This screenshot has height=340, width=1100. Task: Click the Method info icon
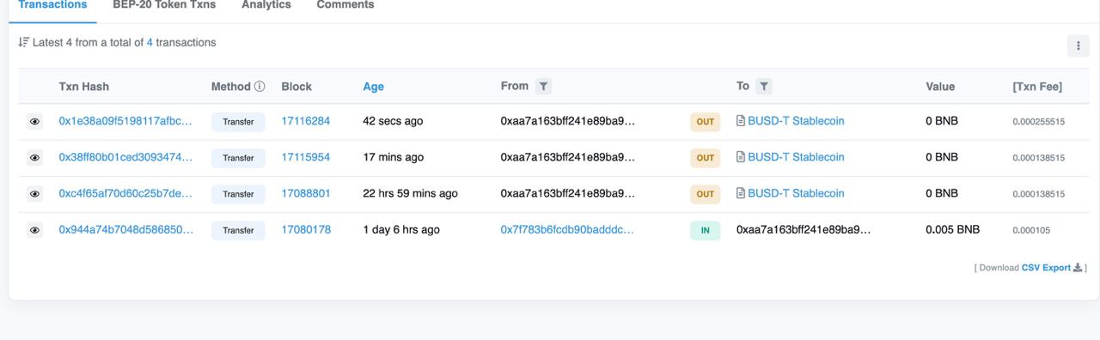pos(260,87)
